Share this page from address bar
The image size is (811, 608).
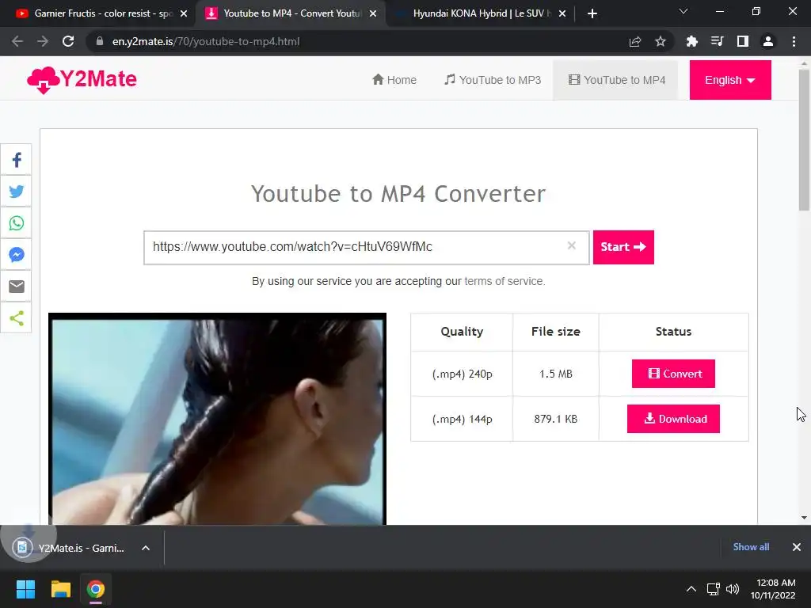(x=635, y=41)
